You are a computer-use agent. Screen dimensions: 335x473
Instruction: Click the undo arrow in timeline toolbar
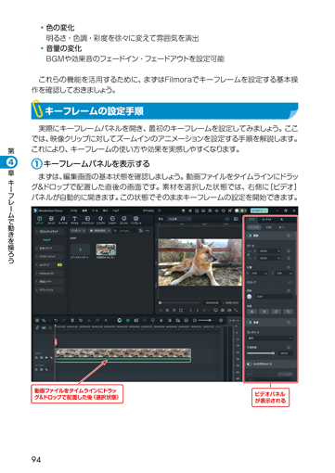point(56,320)
